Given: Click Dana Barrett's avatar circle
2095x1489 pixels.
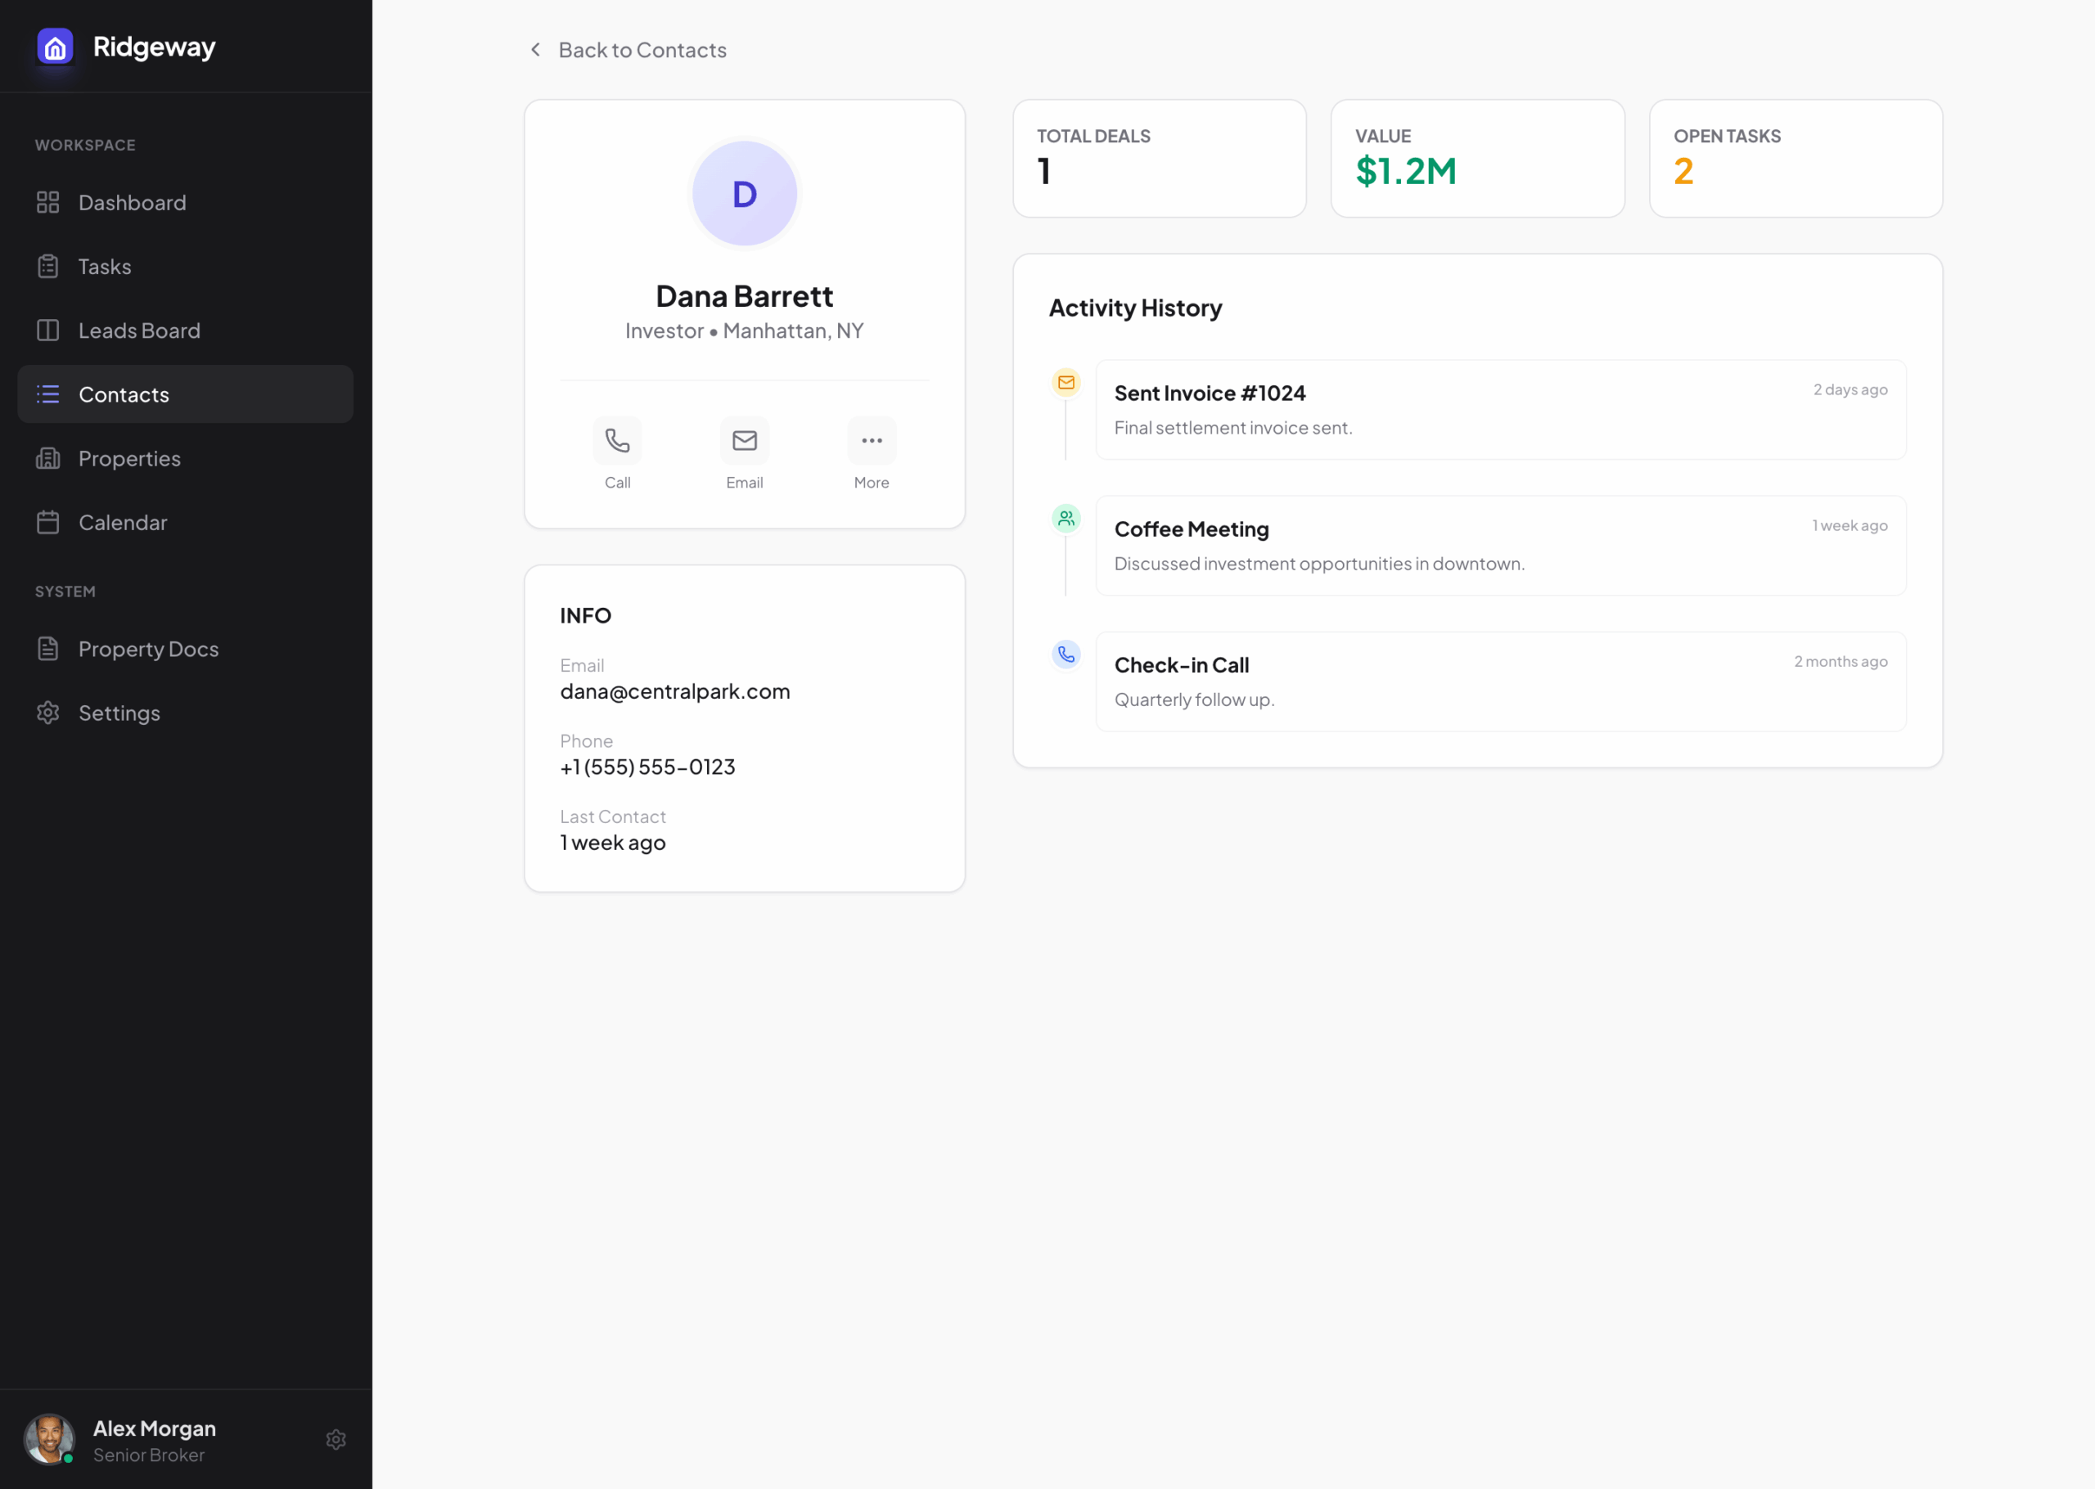Looking at the screenshot, I should pyautogui.click(x=744, y=193).
